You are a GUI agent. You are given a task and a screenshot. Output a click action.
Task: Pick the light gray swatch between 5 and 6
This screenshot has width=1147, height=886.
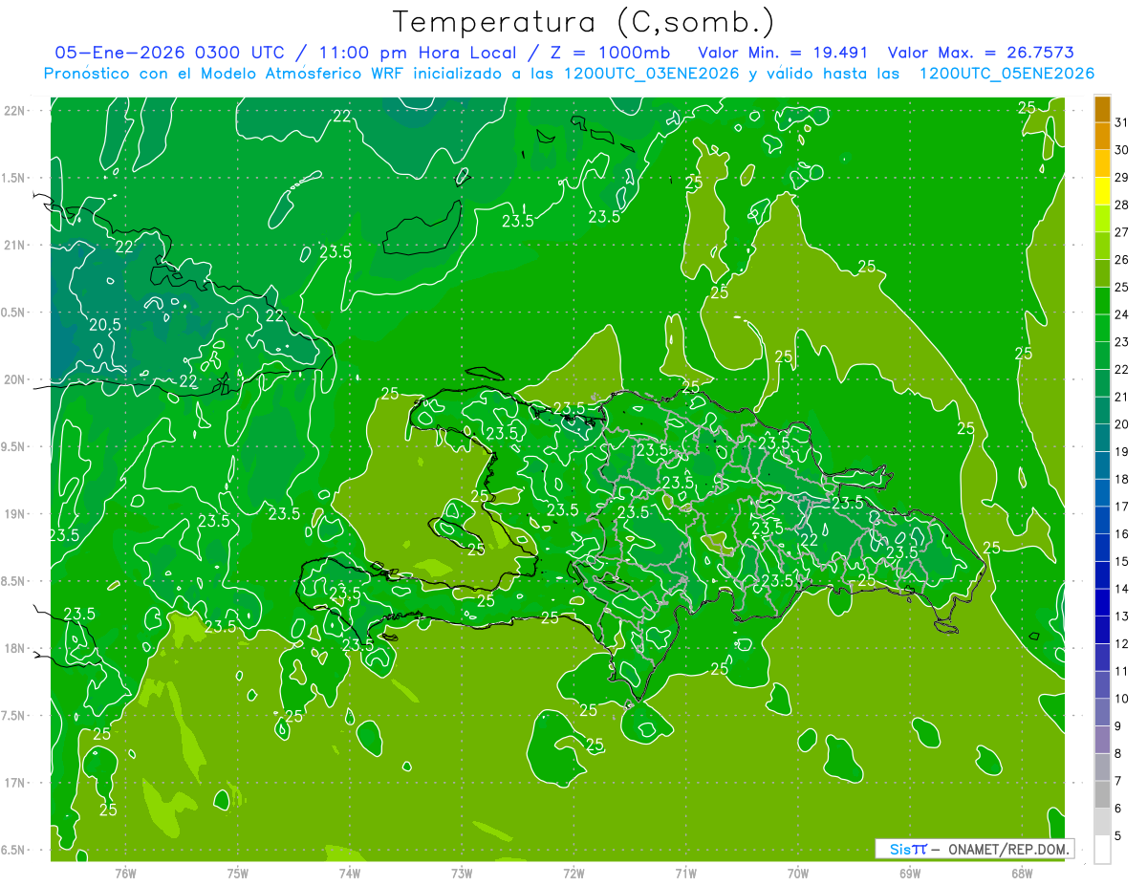[1102, 822]
